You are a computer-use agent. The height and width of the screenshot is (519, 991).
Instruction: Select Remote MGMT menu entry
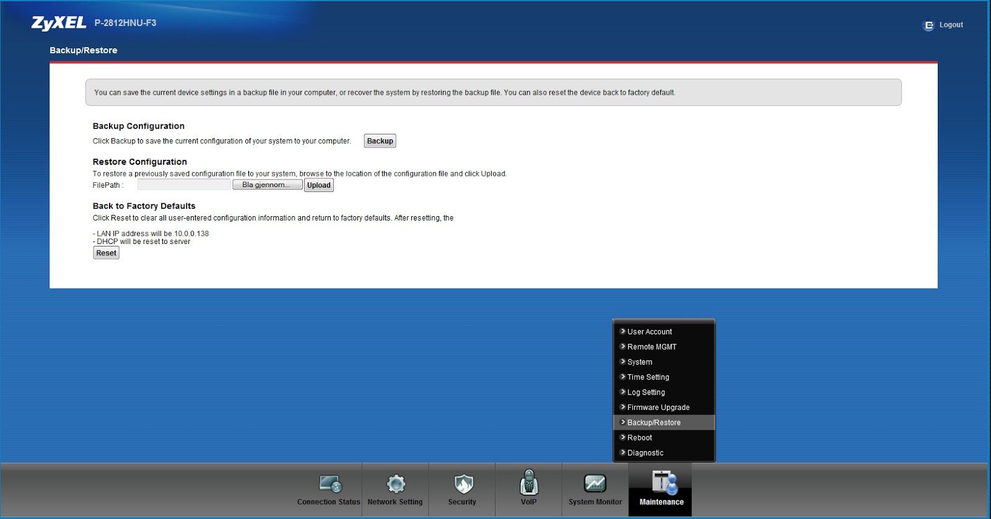coord(664,347)
